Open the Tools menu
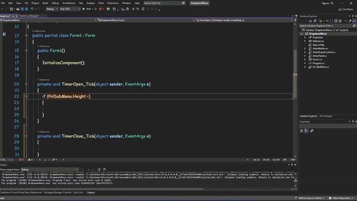The height and width of the screenshot is (201, 357). pyautogui.click(x=101, y=3)
